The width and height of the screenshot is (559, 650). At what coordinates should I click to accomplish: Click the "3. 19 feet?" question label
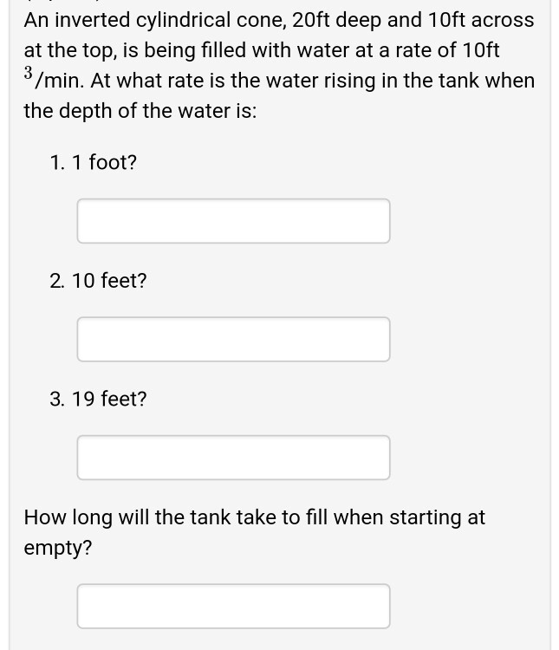click(x=99, y=399)
